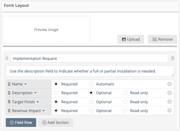Mark Description field as Required

[x=56, y=93]
